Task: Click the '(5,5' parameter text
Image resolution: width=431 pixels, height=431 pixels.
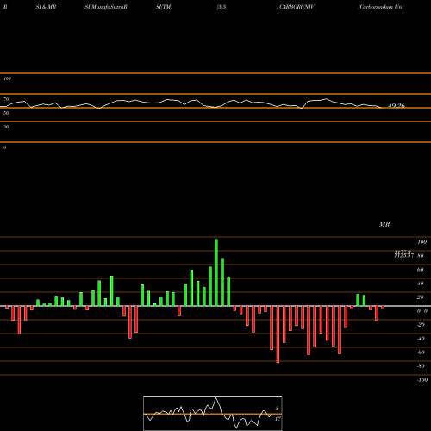Action: coord(222,7)
